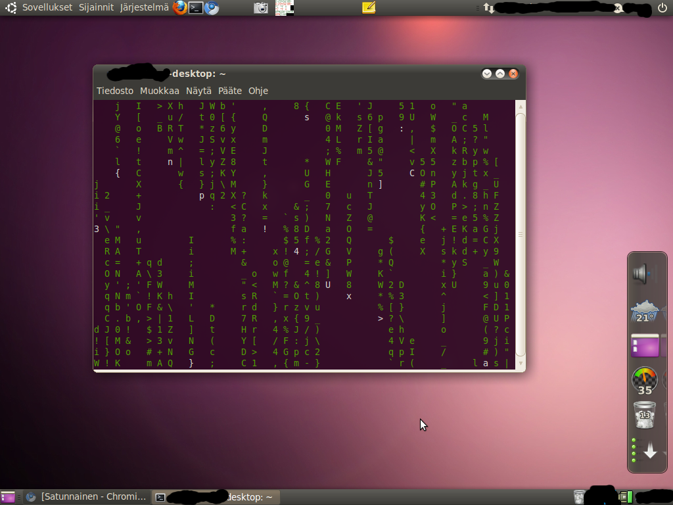
Task: Expand the Sovellukset applications menu
Action: 47,8
